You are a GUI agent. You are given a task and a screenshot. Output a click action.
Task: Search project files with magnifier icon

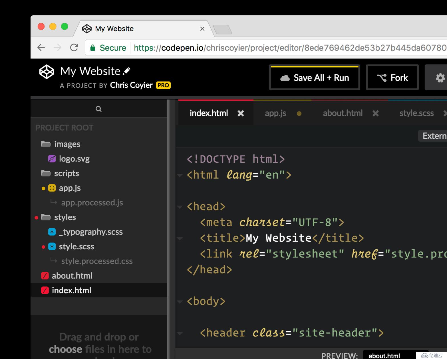click(98, 109)
